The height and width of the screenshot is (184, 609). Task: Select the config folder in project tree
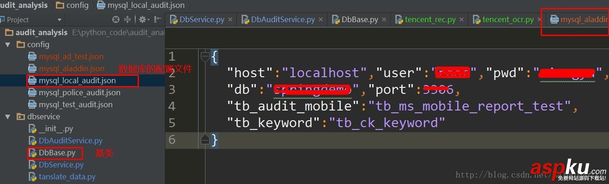[x=38, y=45]
